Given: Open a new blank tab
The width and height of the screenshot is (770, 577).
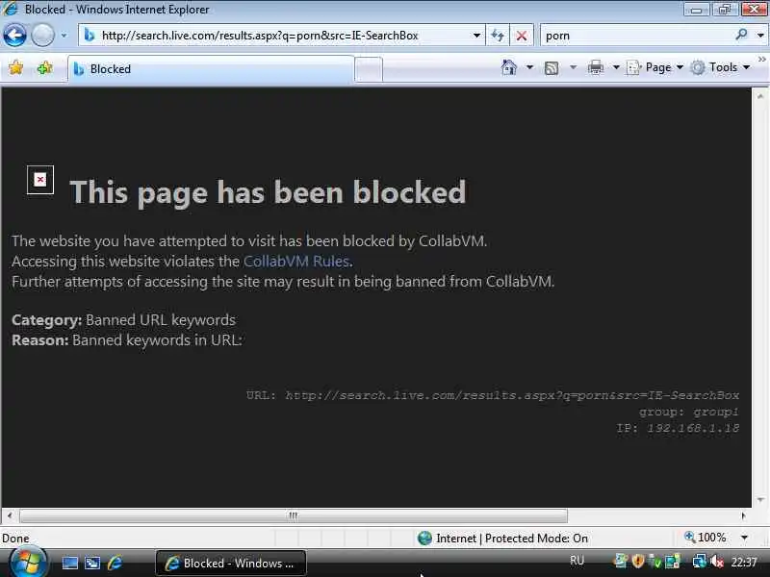Looking at the screenshot, I should pos(369,69).
